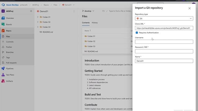
Task: Open Folder 01 in the files table
Action: (91, 36)
